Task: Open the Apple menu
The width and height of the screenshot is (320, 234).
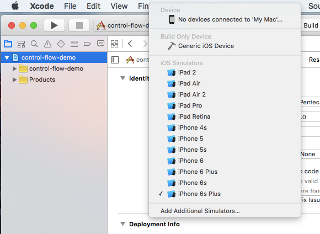Action: click(15, 6)
